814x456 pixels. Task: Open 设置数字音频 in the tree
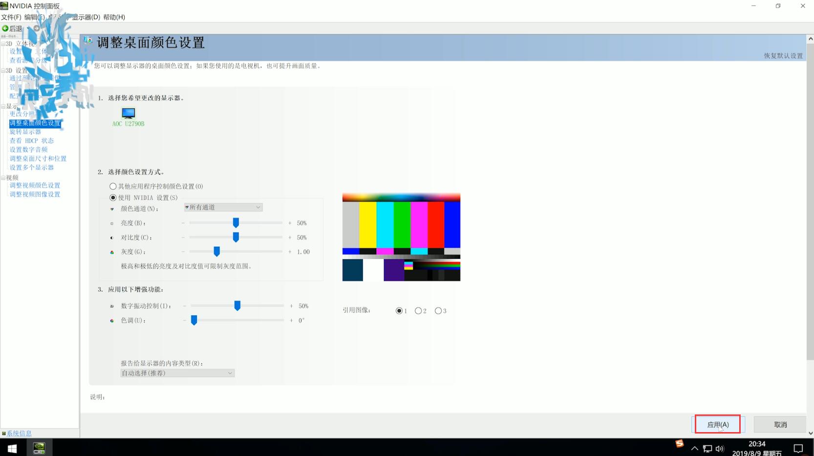tap(28, 150)
